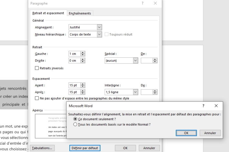Click the help icon in Microsoft Word dialog
Image resolution: width=229 pixels, height=152 pixels.
(x=203, y=106)
